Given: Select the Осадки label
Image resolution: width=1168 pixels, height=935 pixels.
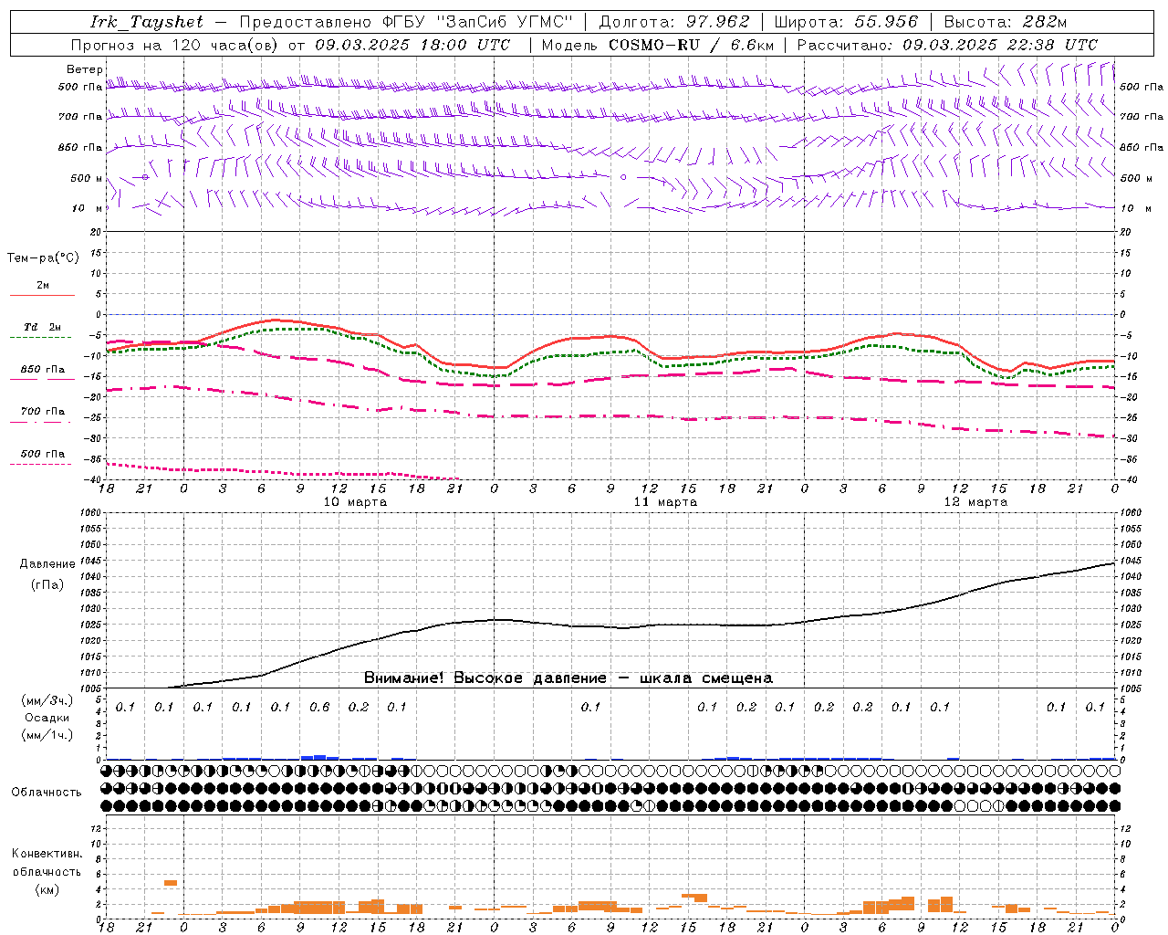Looking at the screenshot, I should pyautogui.click(x=47, y=718).
